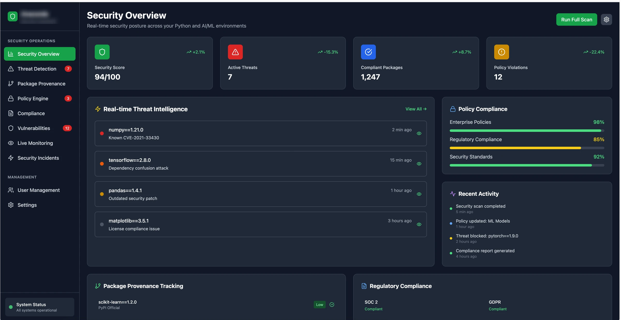Screen dimensions: 621x320
Task: Open settings via the gear icon beside Run Full Scan
Action: [606, 19]
